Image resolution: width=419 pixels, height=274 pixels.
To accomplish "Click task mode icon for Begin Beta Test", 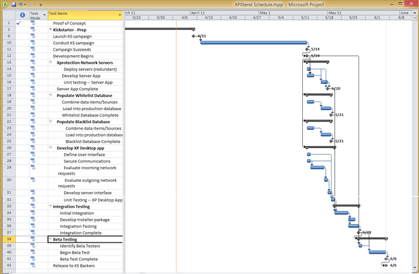I will point(33,252).
